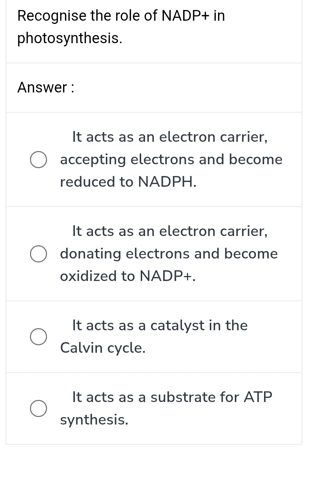Choose the 'donating electrons' answer option

pos(38,253)
